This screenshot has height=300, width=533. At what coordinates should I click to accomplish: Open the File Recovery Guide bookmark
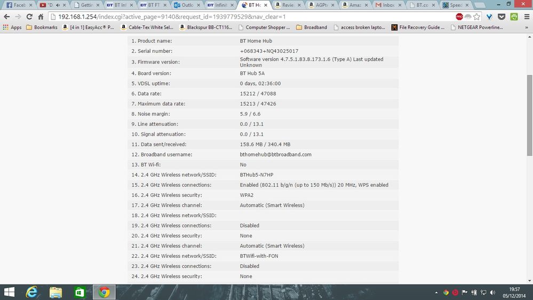click(x=418, y=27)
